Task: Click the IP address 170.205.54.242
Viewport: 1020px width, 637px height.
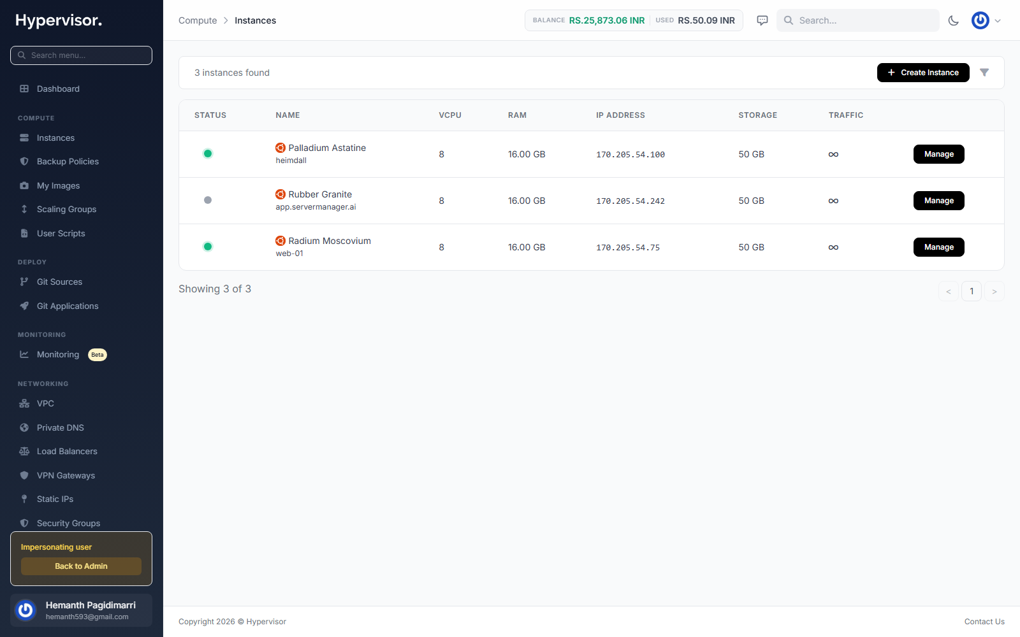Action: coord(630,201)
